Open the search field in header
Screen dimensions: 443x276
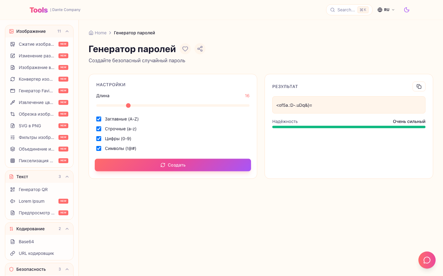pos(349,10)
